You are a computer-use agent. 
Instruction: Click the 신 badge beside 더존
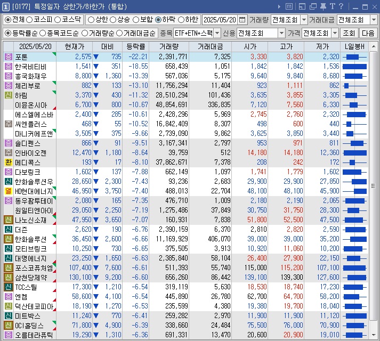pos(8,229)
